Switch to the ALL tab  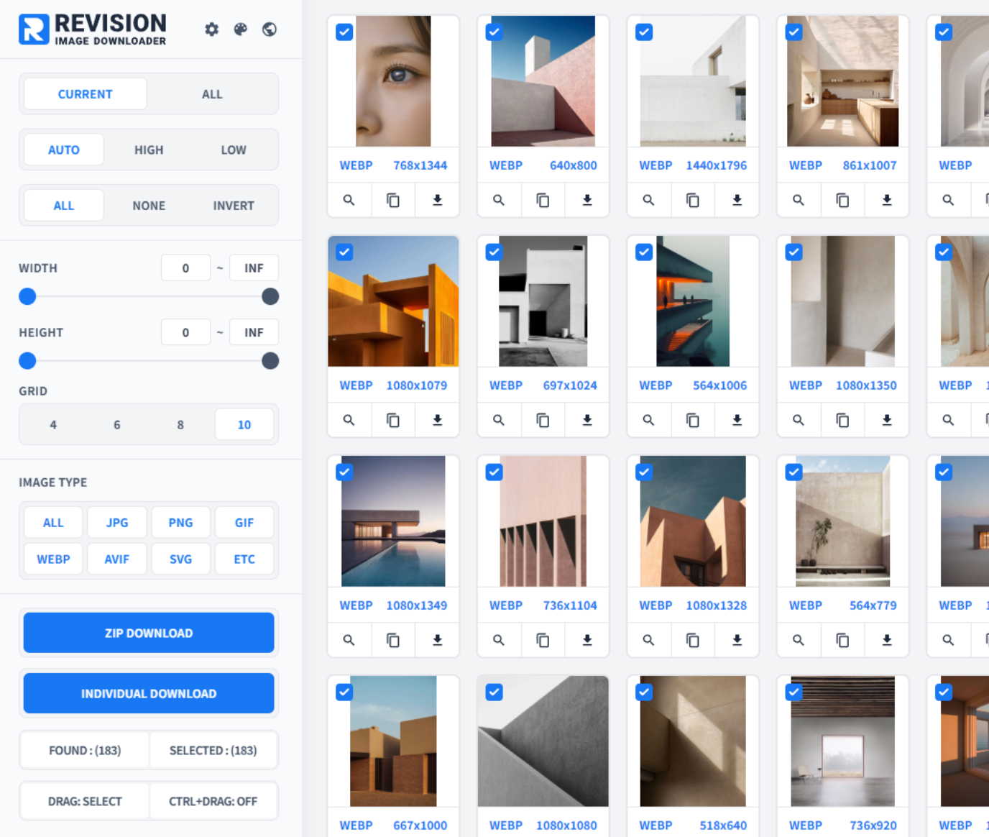tap(212, 93)
